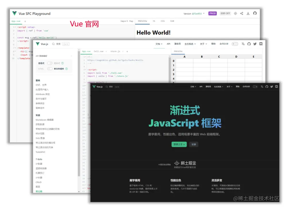Switch to the SSR output tab in Playground
This screenshot has width=286, height=208.
172,21
